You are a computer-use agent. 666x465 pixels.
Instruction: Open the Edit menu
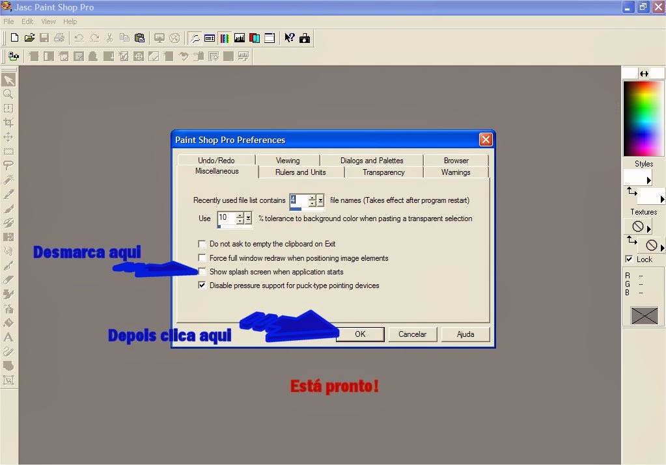tap(27, 21)
